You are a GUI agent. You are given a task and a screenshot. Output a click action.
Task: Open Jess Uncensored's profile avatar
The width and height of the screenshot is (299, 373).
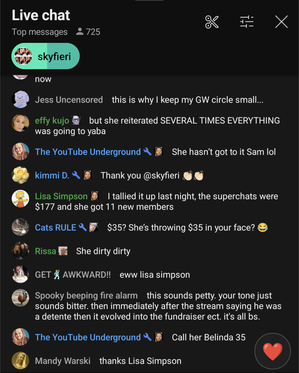pyautogui.click(x=20, y=99)
